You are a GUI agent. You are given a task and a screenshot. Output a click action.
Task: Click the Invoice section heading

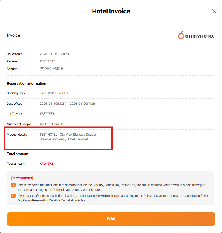13,35
